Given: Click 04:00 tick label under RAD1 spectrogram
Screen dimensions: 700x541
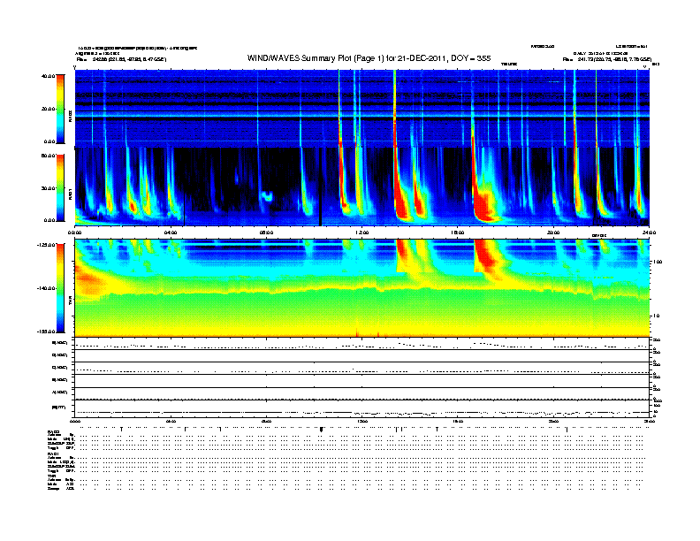Looking at the screenshot, I should 171,232.
